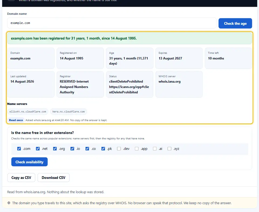
Task: Uncheck the .pk extension checkbox
Action: pos(103,149)
